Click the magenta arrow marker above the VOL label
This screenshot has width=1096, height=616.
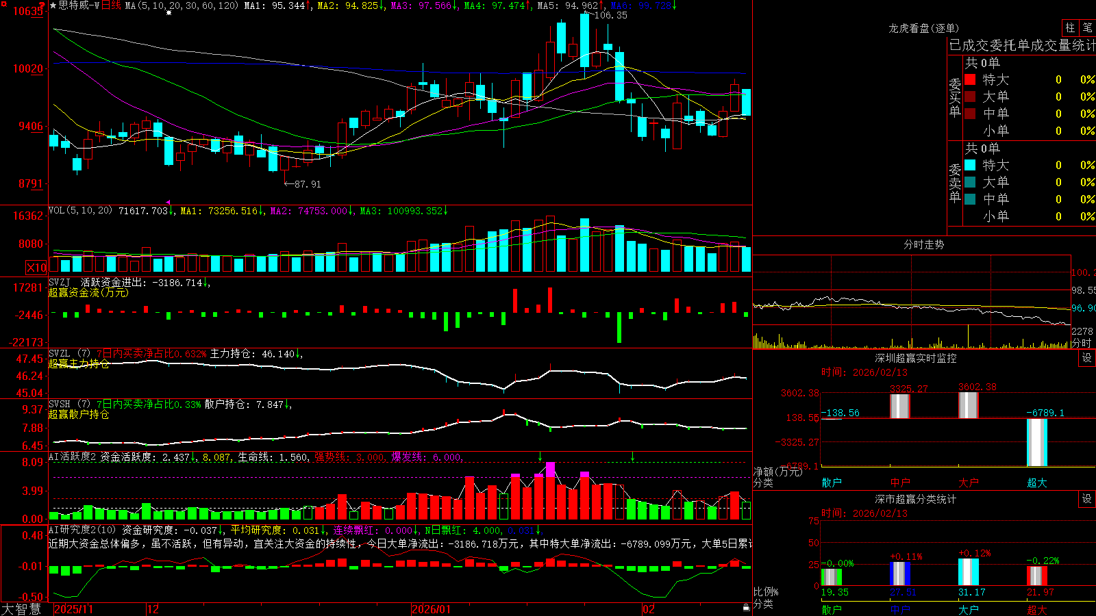click(169, 203)
